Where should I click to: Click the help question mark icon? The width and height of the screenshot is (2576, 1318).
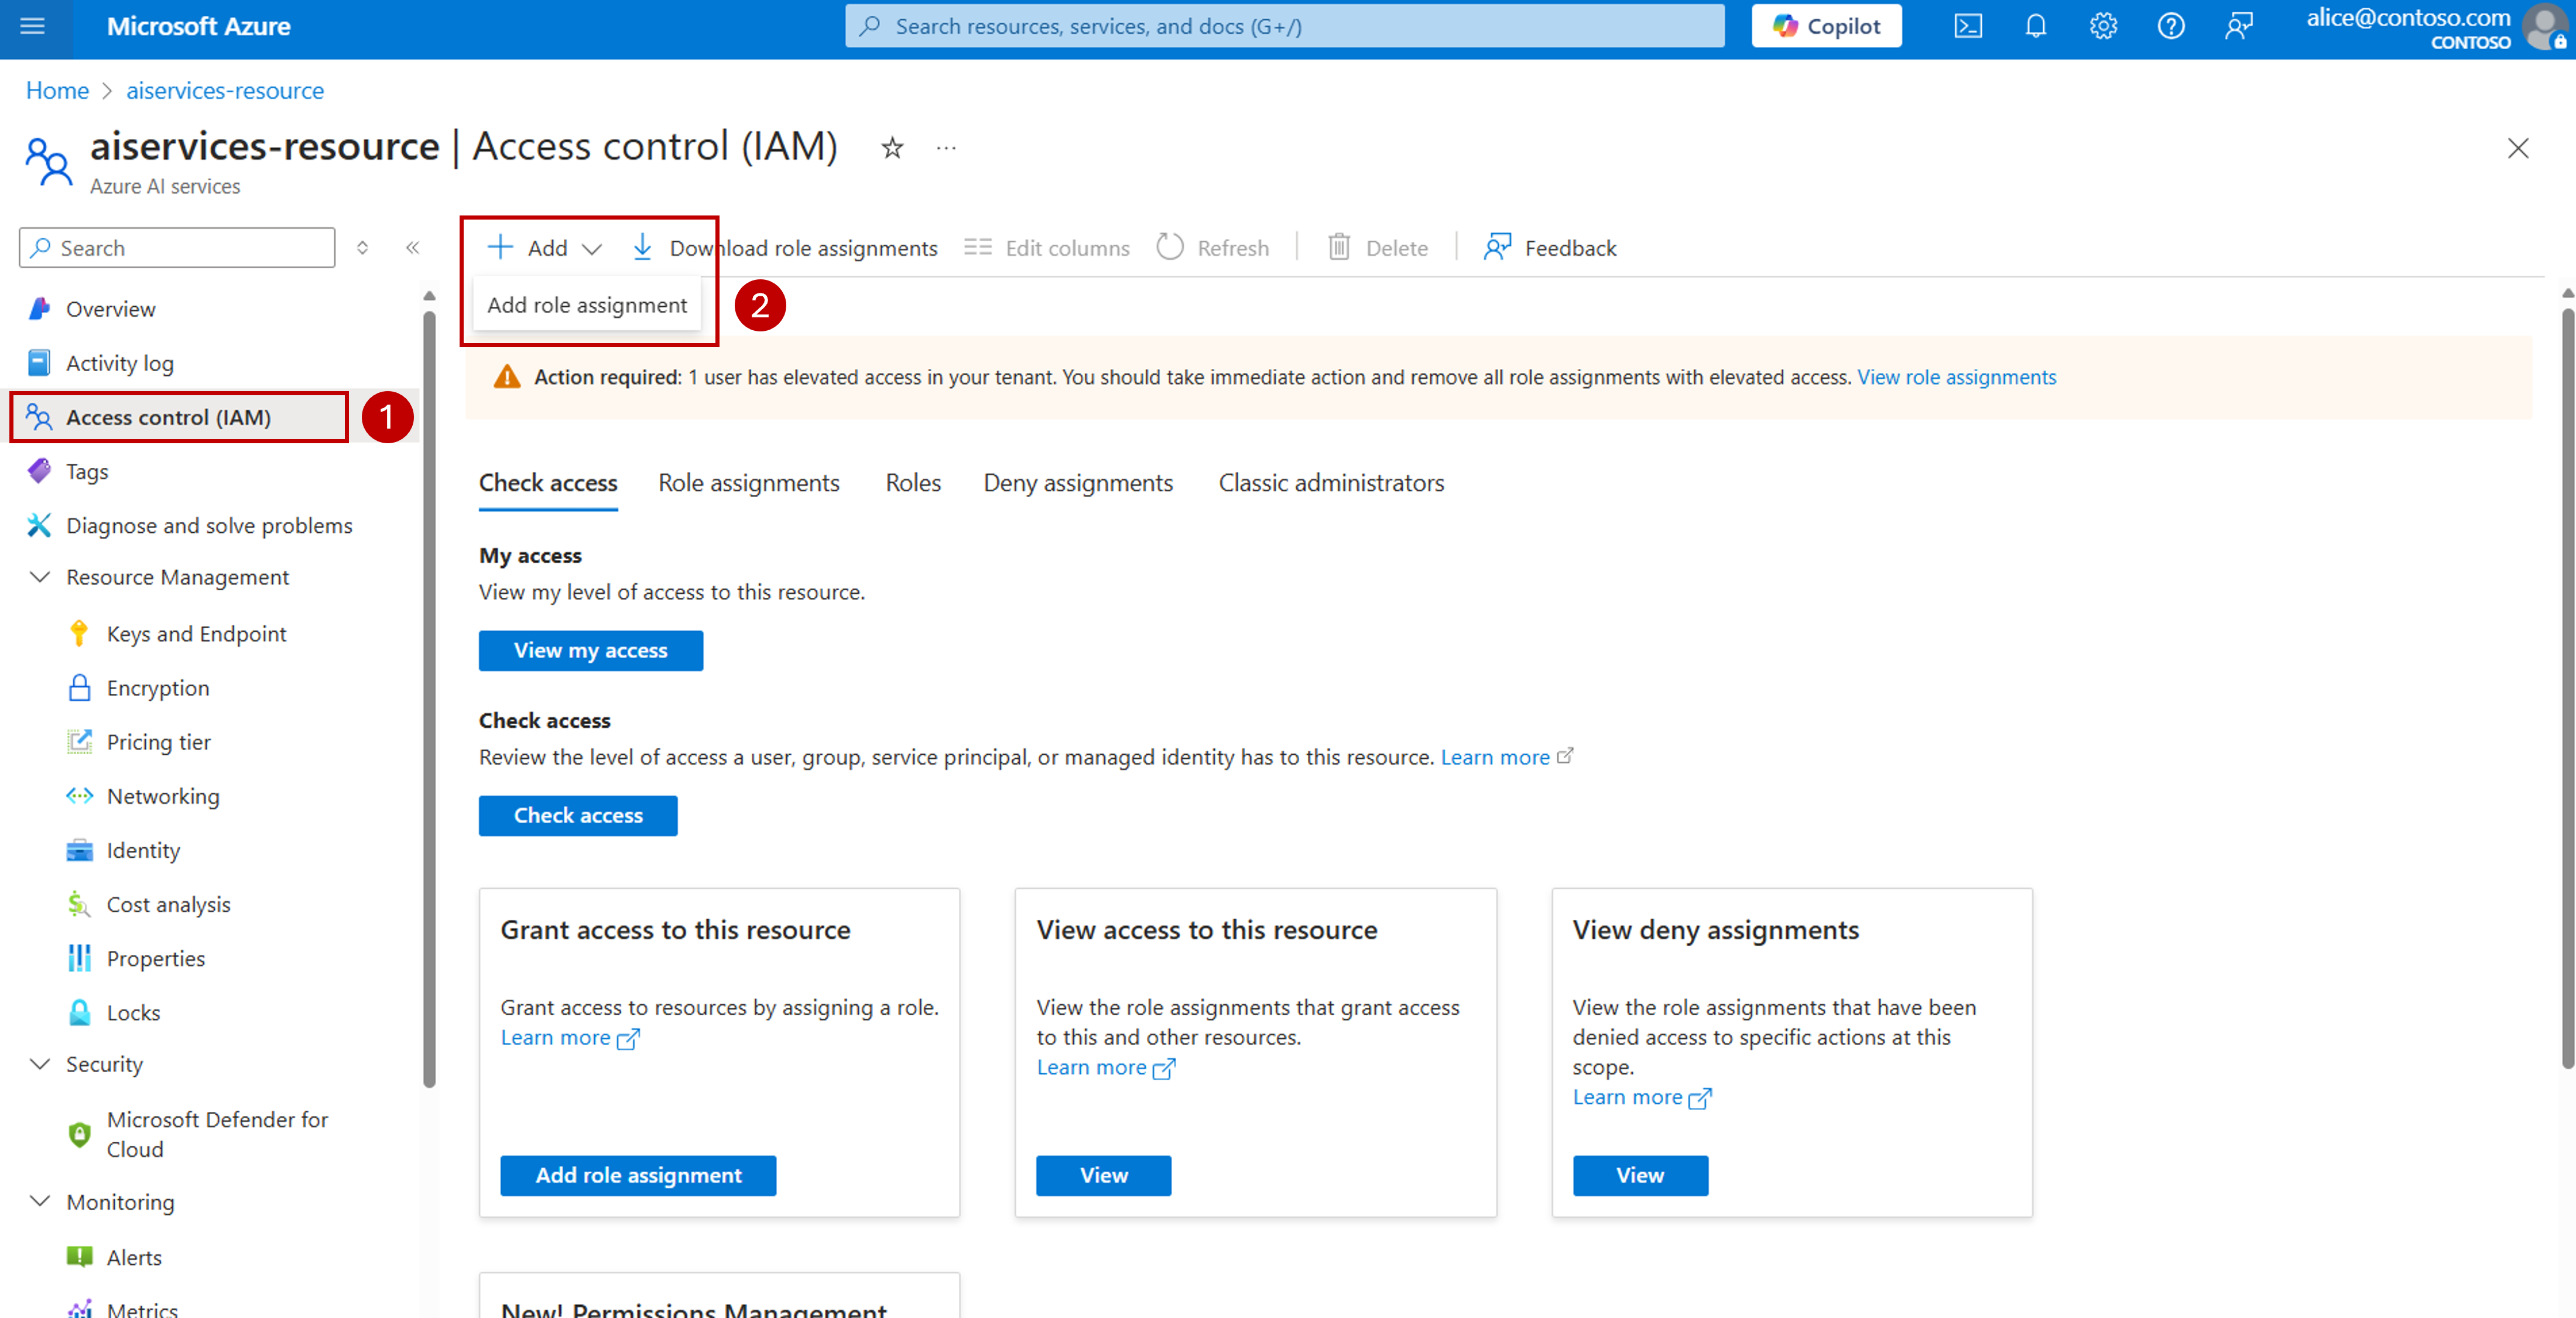2170,26
